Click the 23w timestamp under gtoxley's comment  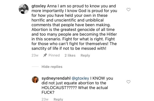pos(35,55)
